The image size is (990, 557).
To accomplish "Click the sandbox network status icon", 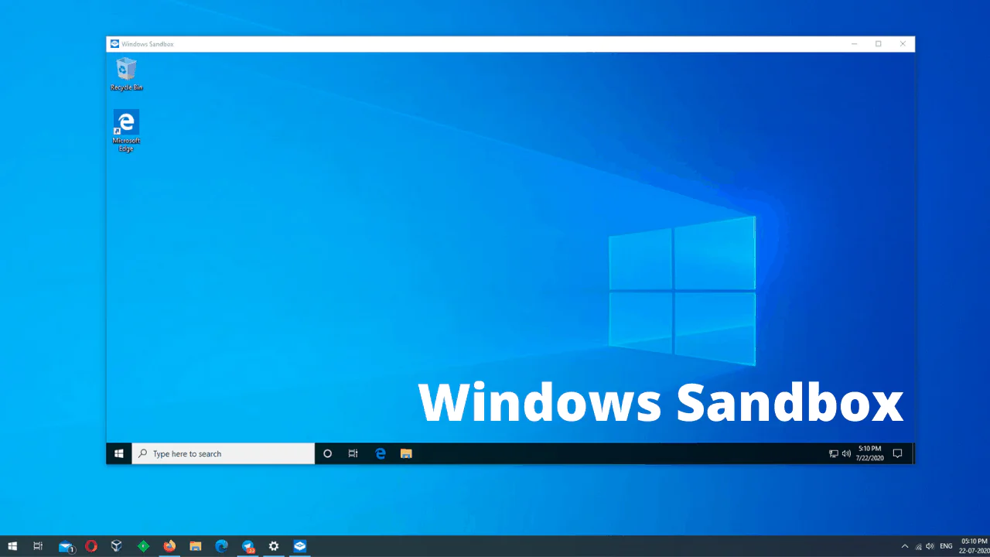I will pos(834,454).
